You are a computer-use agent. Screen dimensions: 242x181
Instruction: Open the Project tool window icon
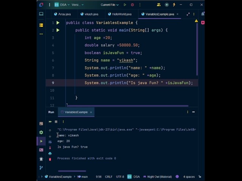41,14
